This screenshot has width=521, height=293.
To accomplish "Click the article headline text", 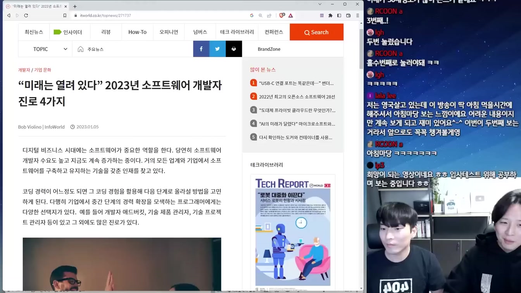I will point(120,93).
